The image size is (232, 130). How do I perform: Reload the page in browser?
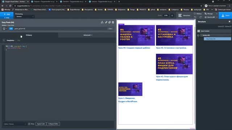(10, 6)
